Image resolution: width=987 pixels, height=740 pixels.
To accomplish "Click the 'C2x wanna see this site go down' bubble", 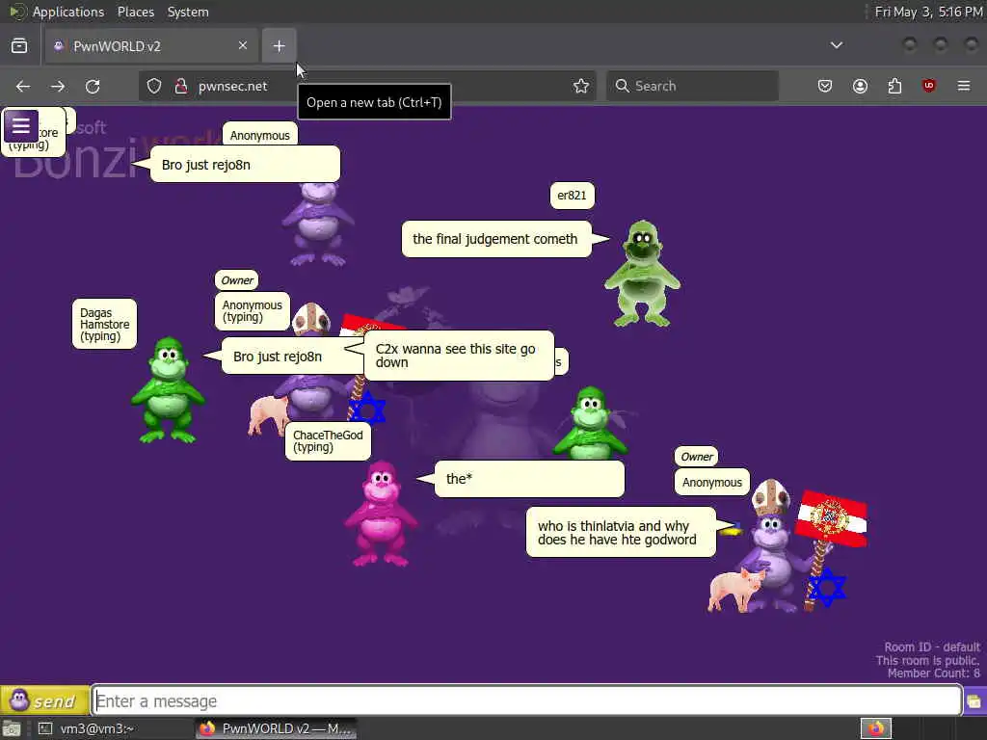I will (458, 356).
